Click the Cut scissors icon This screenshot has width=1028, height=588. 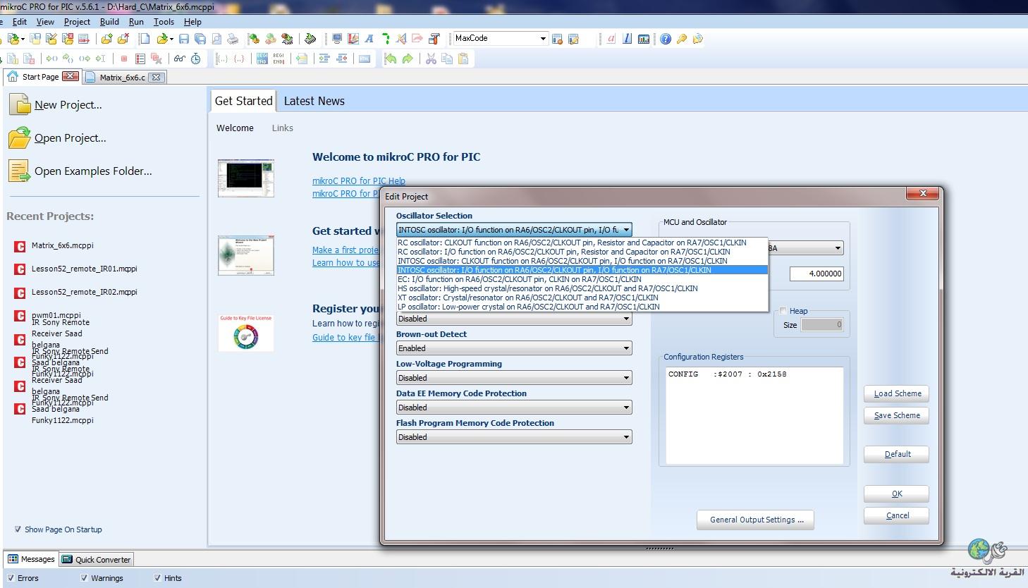coord(431,59)
